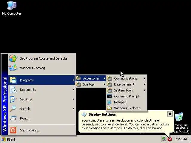Viewport: 191px width, 143px height.
Task: Click the Command Prompt icon
Action: pos(110,96)
